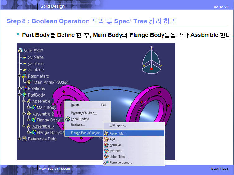Select Solid EX07 tree label
The height and width of the screenshot is (175, 234).
click(33, 51)
